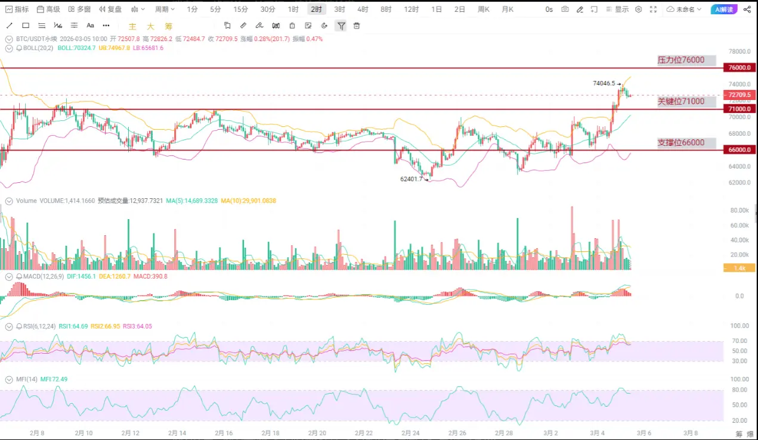
Task: Switch to the 1日 timeframe
Action: coord(437,10)
